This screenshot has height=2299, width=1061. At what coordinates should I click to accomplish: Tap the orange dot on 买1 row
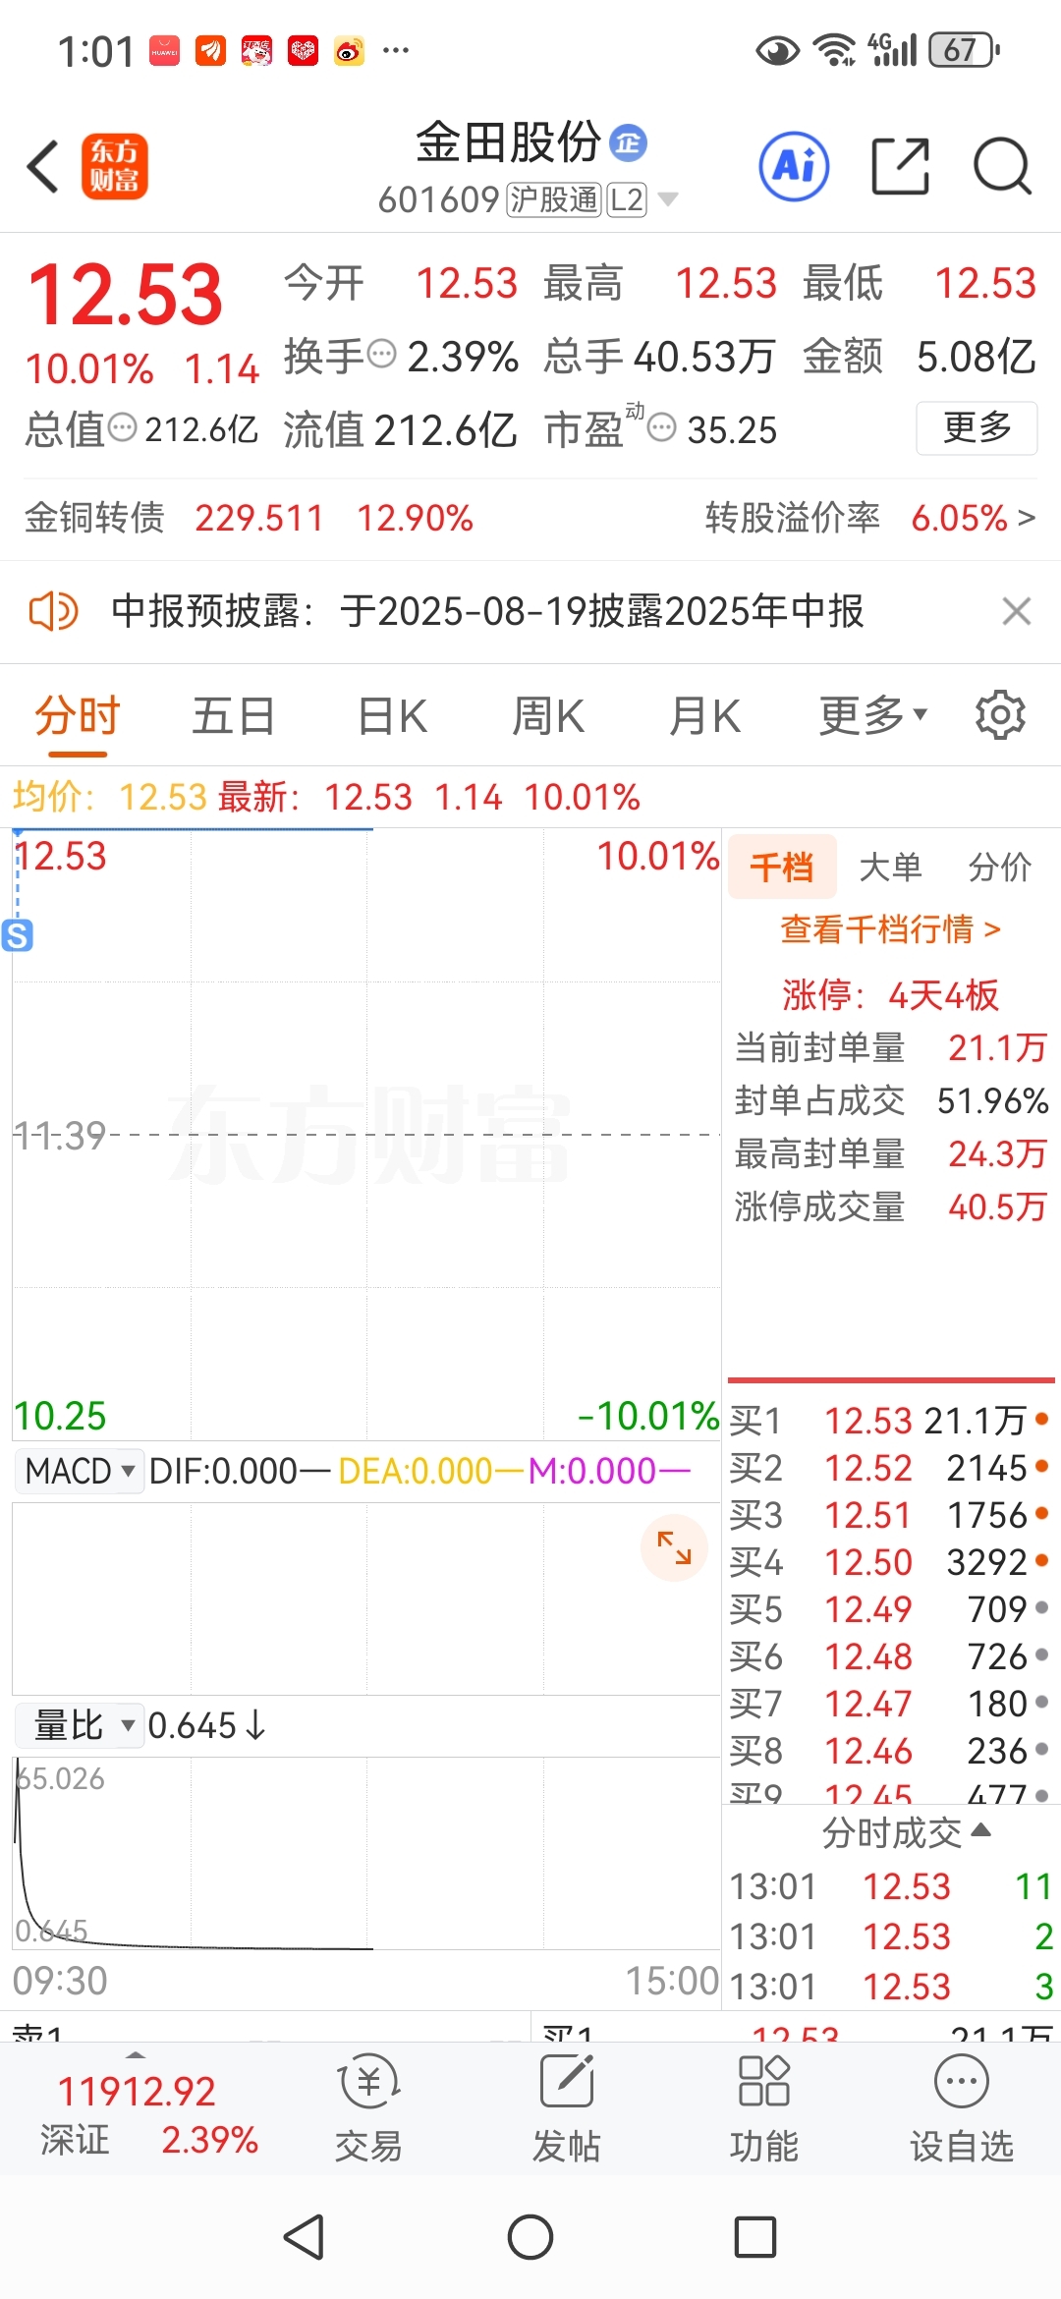[x=1041, y=1418]
